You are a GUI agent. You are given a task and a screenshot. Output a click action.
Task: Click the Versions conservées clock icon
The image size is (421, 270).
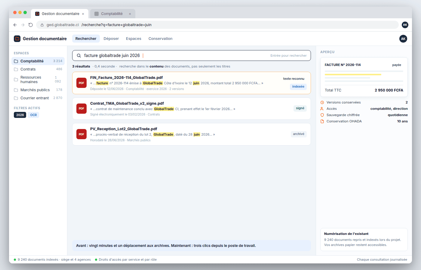(x=322, y=103)
